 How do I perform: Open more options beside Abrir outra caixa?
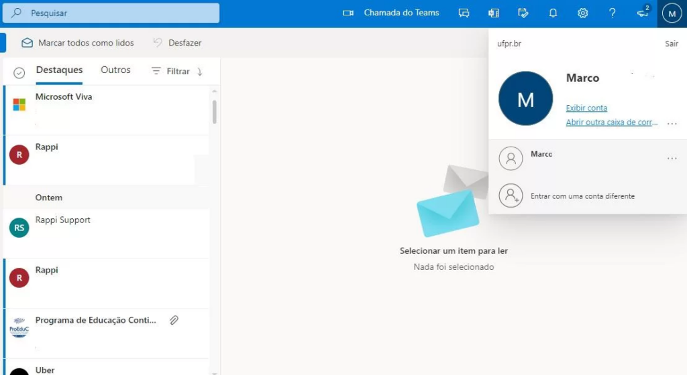pyautogui.click(x=672, y=123)
